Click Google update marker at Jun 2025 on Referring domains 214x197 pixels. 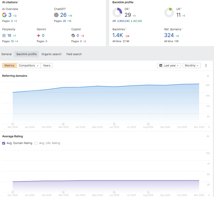[x=114, y=124]
